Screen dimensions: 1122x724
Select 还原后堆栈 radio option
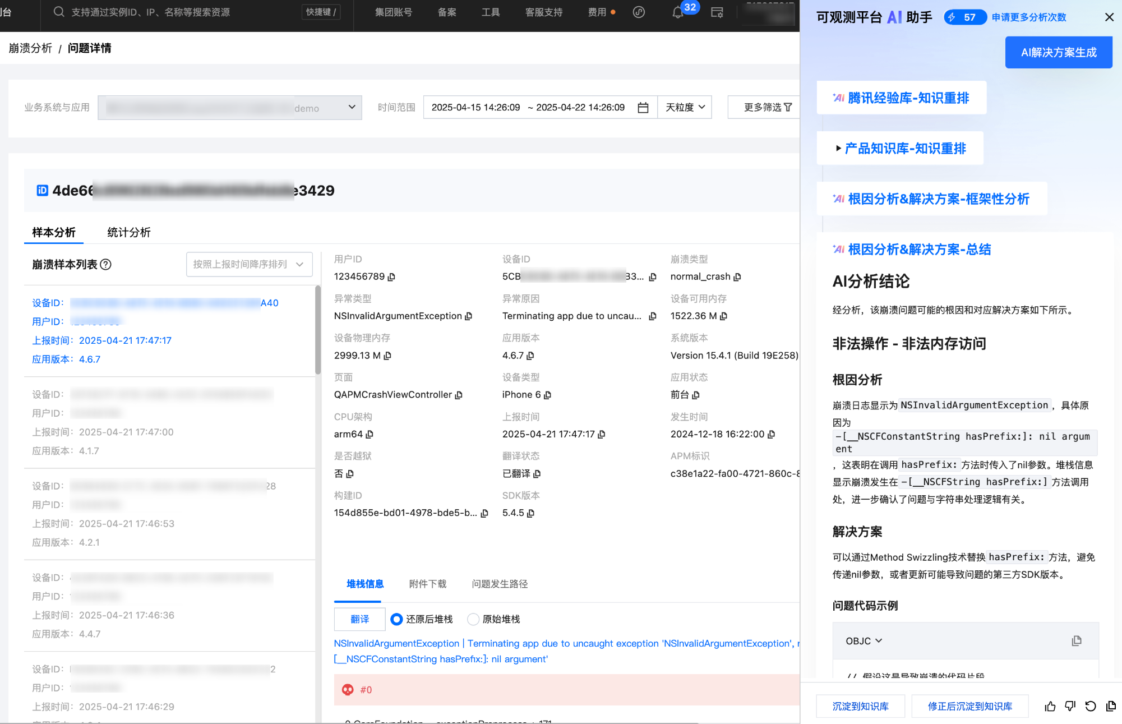396,619
